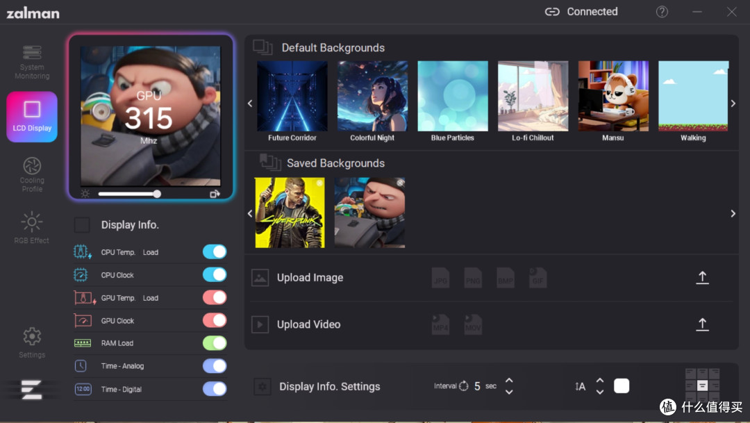Click the upload arrow for Upload Video

click(702, 324)
